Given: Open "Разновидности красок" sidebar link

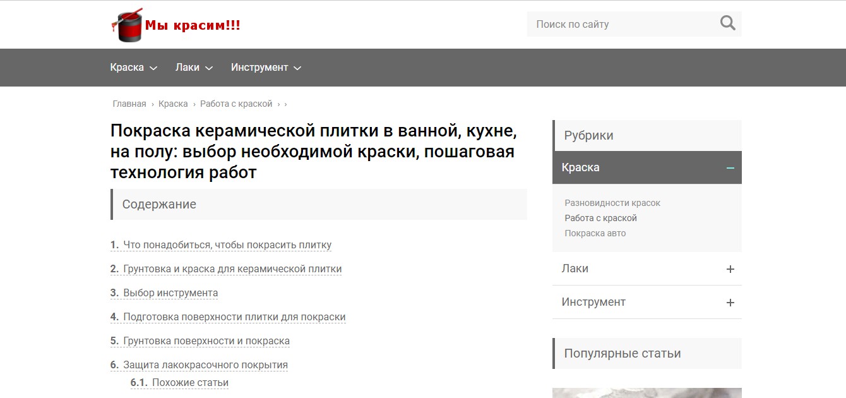Looking at the screenshot, I should point(612,203).
